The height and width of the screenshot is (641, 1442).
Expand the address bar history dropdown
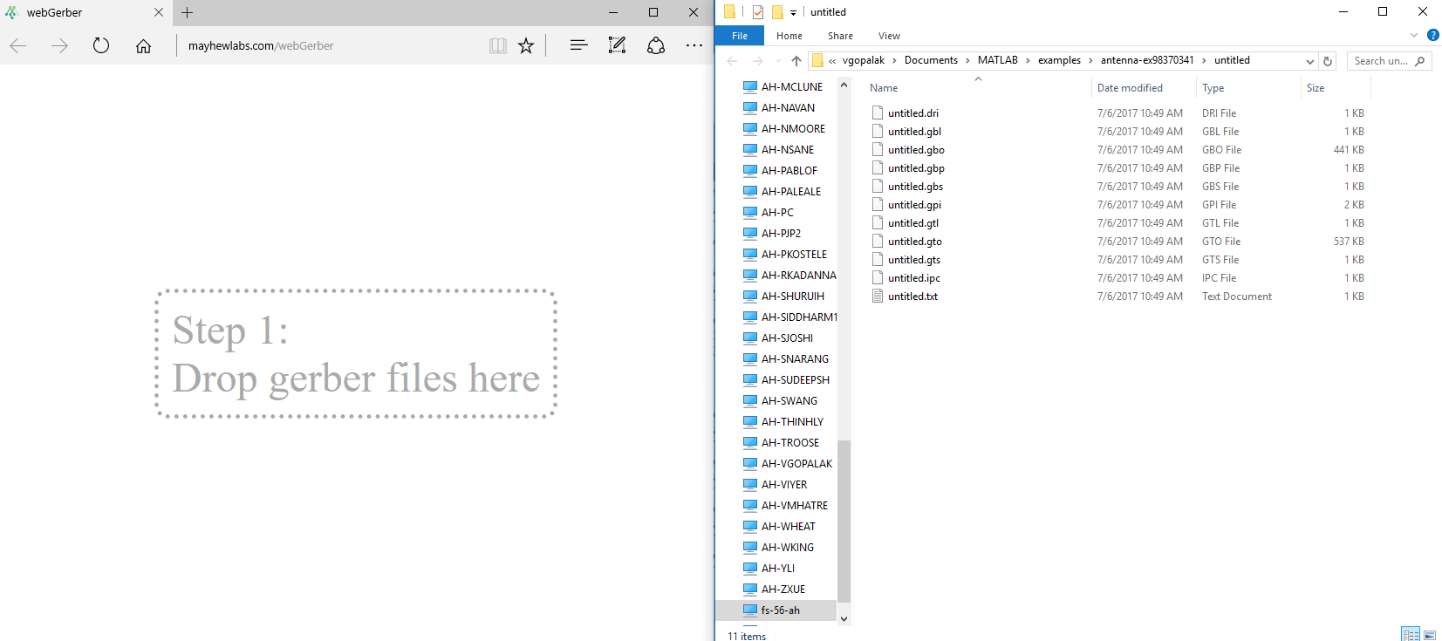point(1309,61)
